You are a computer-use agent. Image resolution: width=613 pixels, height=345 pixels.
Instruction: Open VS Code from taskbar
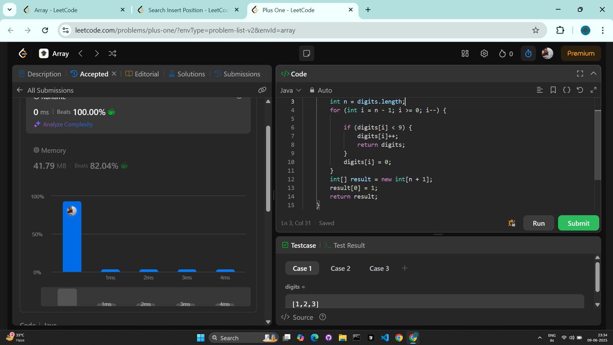(x=385, y=338)
